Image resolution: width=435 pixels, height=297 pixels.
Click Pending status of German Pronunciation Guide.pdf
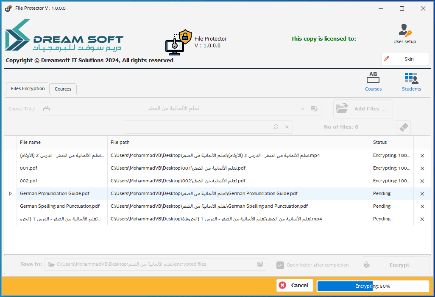coord(391,193)
